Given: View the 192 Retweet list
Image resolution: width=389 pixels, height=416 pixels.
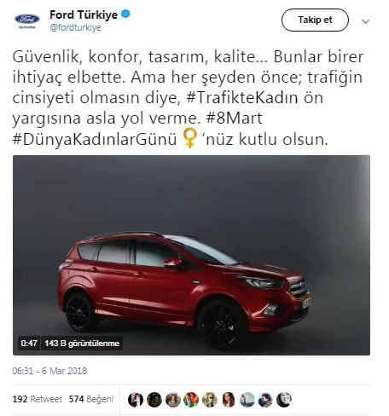Looking at the screenshot, I should point(38,399).
